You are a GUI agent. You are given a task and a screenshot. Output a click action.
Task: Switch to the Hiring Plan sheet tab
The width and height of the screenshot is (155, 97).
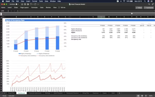(86, 93)
